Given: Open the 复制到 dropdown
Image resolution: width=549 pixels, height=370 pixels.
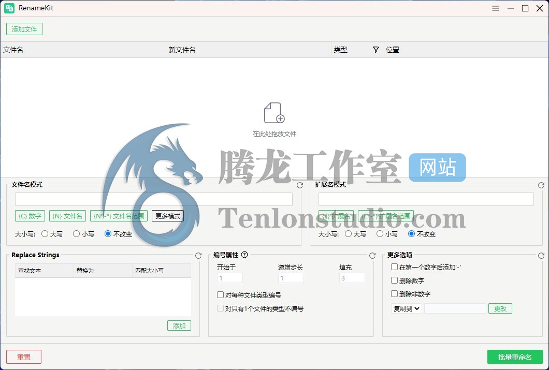Looking at the screenshot, I should point(406,308).
